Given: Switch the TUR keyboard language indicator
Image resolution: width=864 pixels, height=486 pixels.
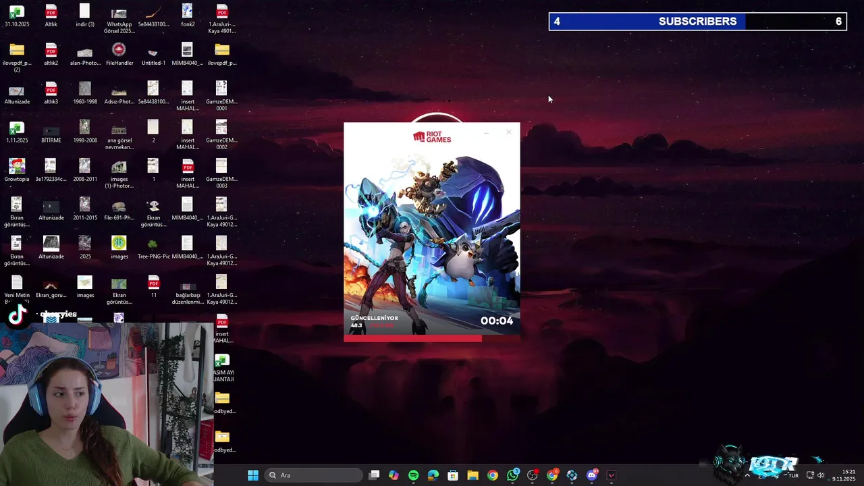Looking at the screenshot, I should 794,475.
